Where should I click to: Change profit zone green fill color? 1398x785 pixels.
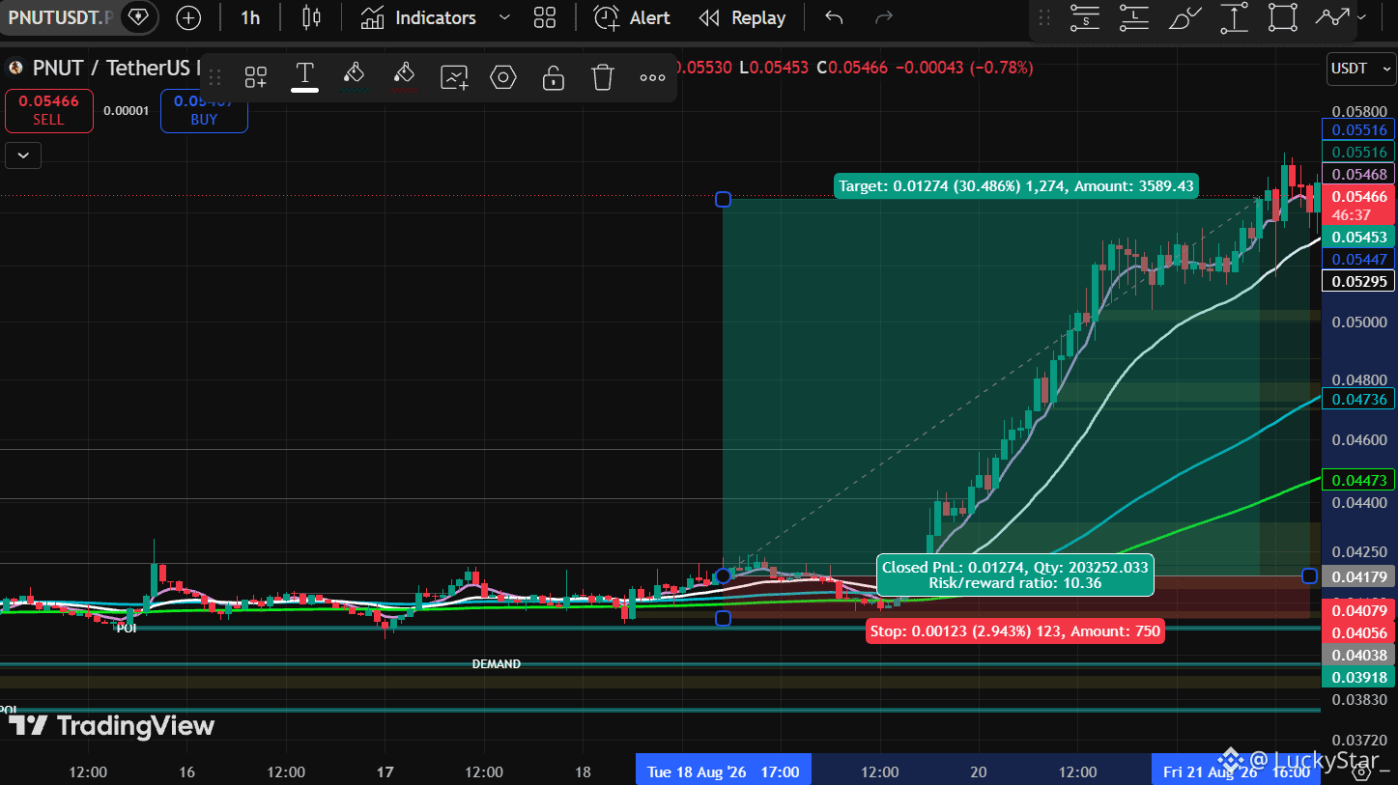tap(355, 76)
